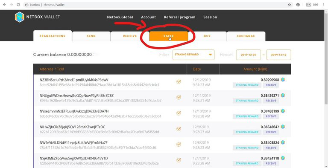The image size is (328, 168).
Task: Click Staking Reward tag on 12/9/2019 row
Action: pyautogui.click(x=247, y=132)
